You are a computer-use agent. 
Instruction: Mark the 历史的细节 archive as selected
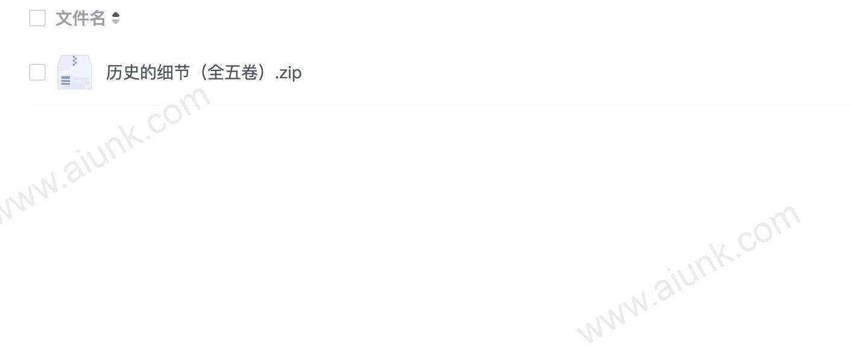pyautogui.click(x=37, y=72)
